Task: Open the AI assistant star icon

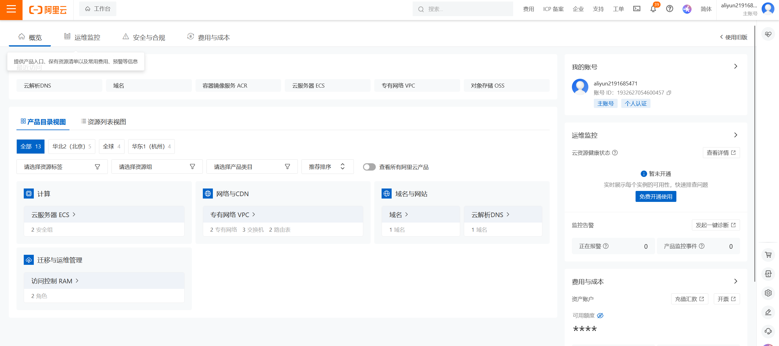Action: [x=687, y=9]
